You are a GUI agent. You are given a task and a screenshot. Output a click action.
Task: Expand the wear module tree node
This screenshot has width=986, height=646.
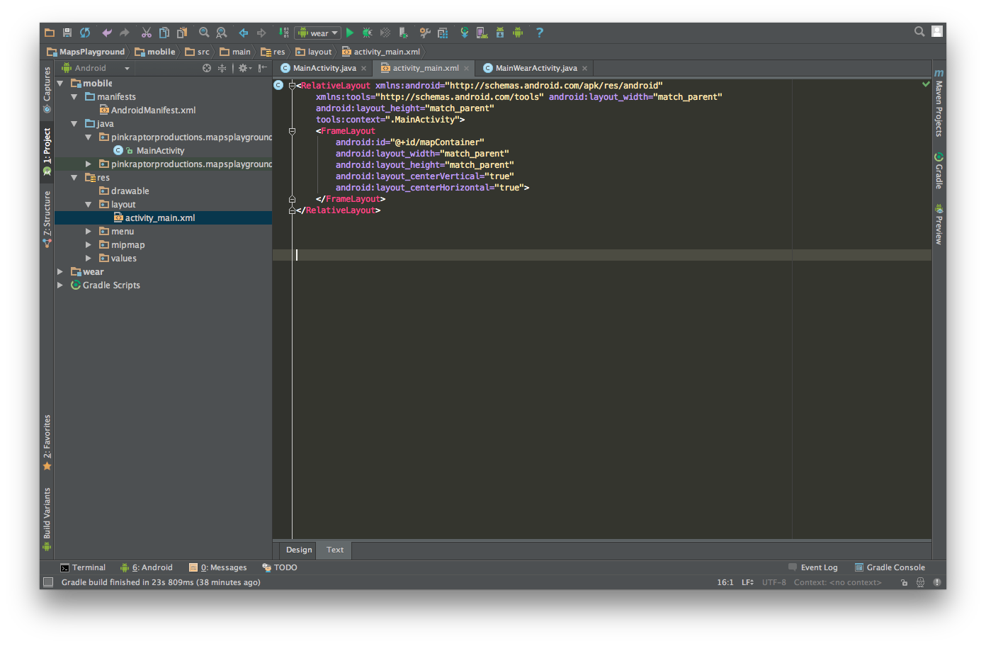pyautogui.click(x=60, y=271)
